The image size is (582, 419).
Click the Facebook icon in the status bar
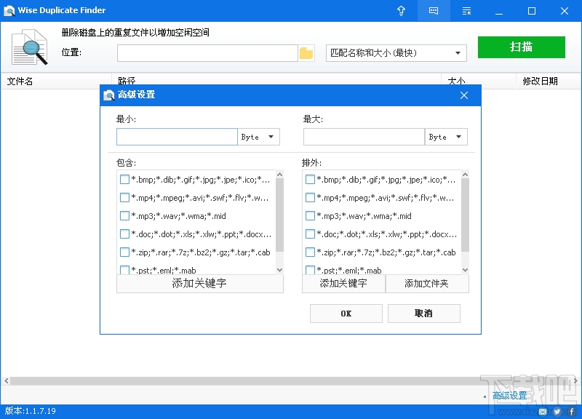click(572, 411)
